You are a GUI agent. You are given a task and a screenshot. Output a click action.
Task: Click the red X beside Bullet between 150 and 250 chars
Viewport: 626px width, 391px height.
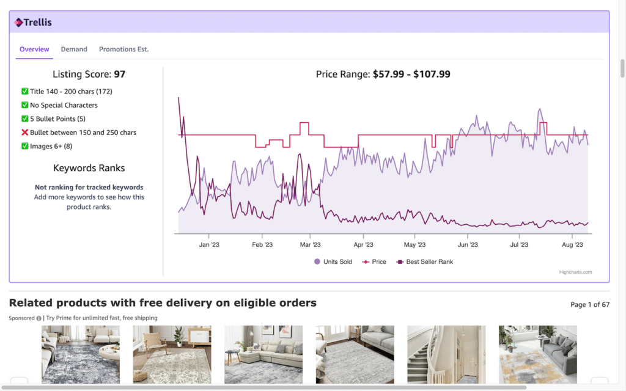pos(24,133)
